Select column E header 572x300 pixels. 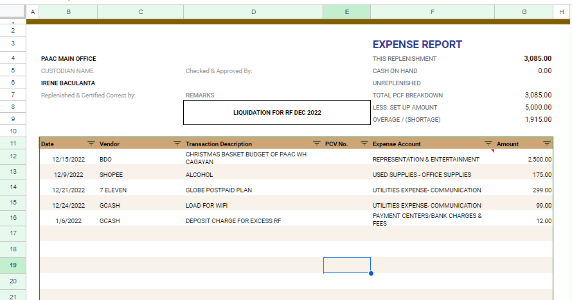pyautogui.click(x=346, y=12)
